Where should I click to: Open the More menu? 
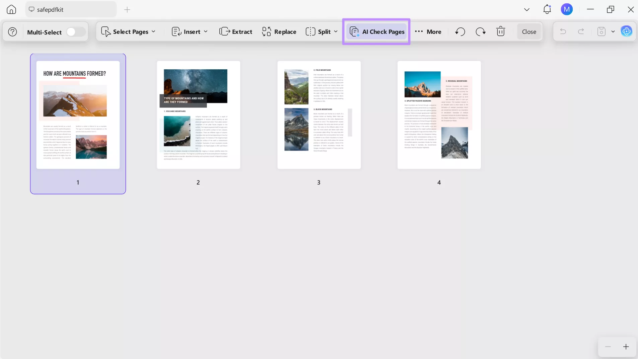click(x=429, y=31)
